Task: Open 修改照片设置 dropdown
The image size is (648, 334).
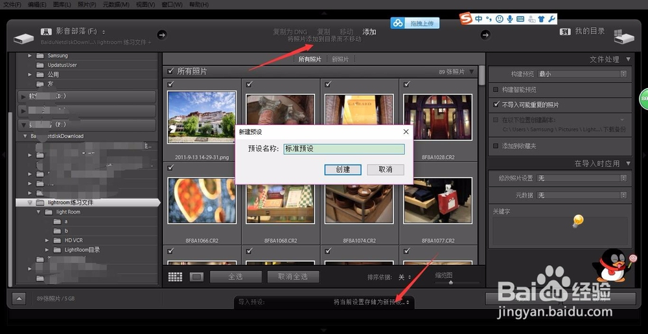Action: [x=582, y=179]
